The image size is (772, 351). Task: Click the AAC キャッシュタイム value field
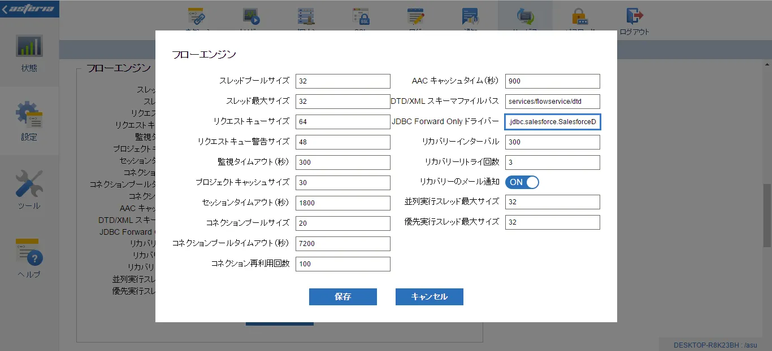[x=552, y=81]
